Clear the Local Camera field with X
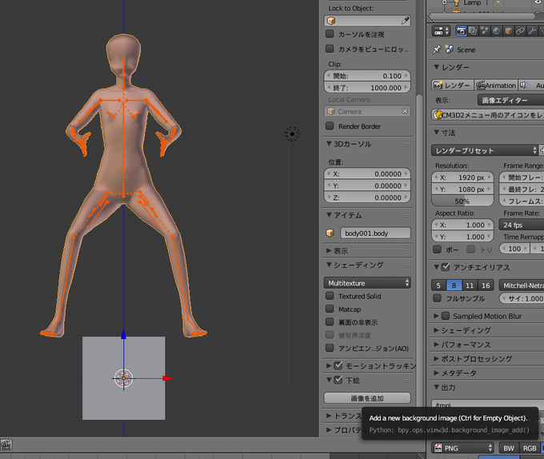Image resolution: width=544 pixels, height=459 pixels. pos(405,111)
